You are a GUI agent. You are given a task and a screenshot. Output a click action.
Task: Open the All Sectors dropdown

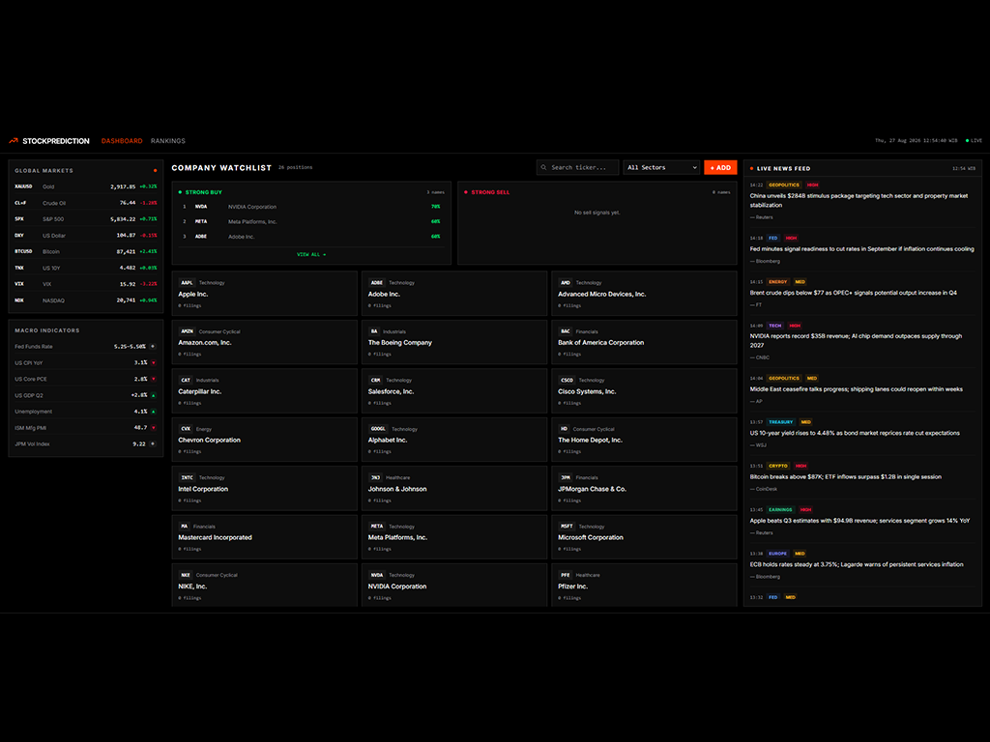[x=661, y=167]
